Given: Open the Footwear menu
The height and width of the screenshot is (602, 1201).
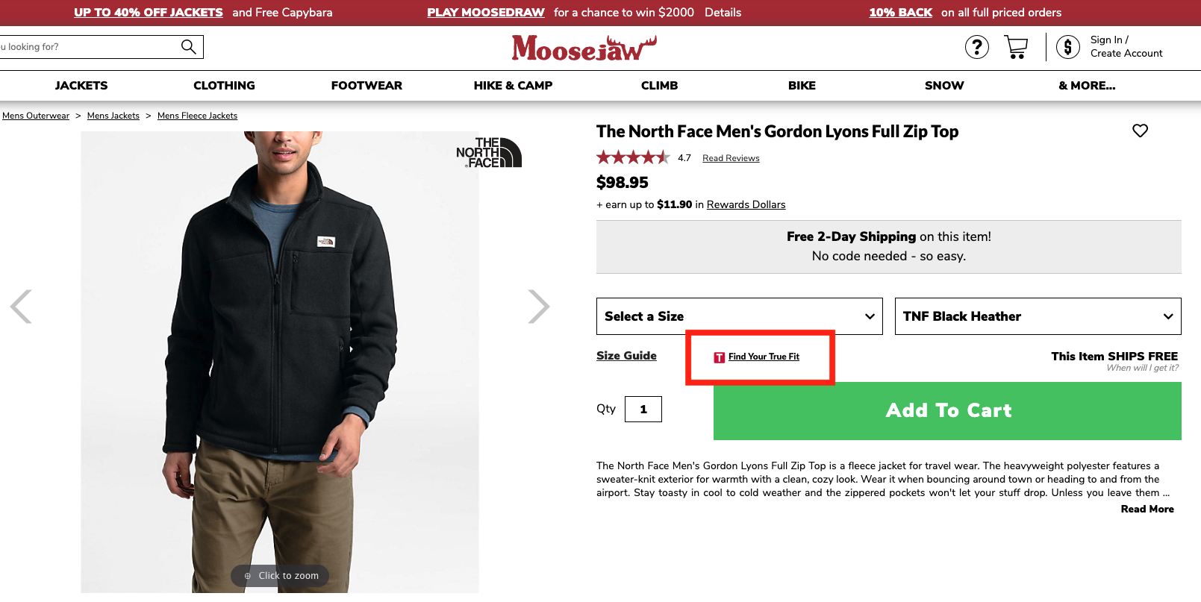Looking at the screenshot, I should pyautogui.click(x=366, y=86).
